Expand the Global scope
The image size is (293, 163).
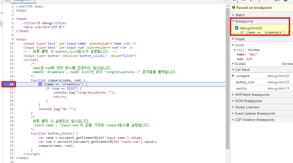233,64
